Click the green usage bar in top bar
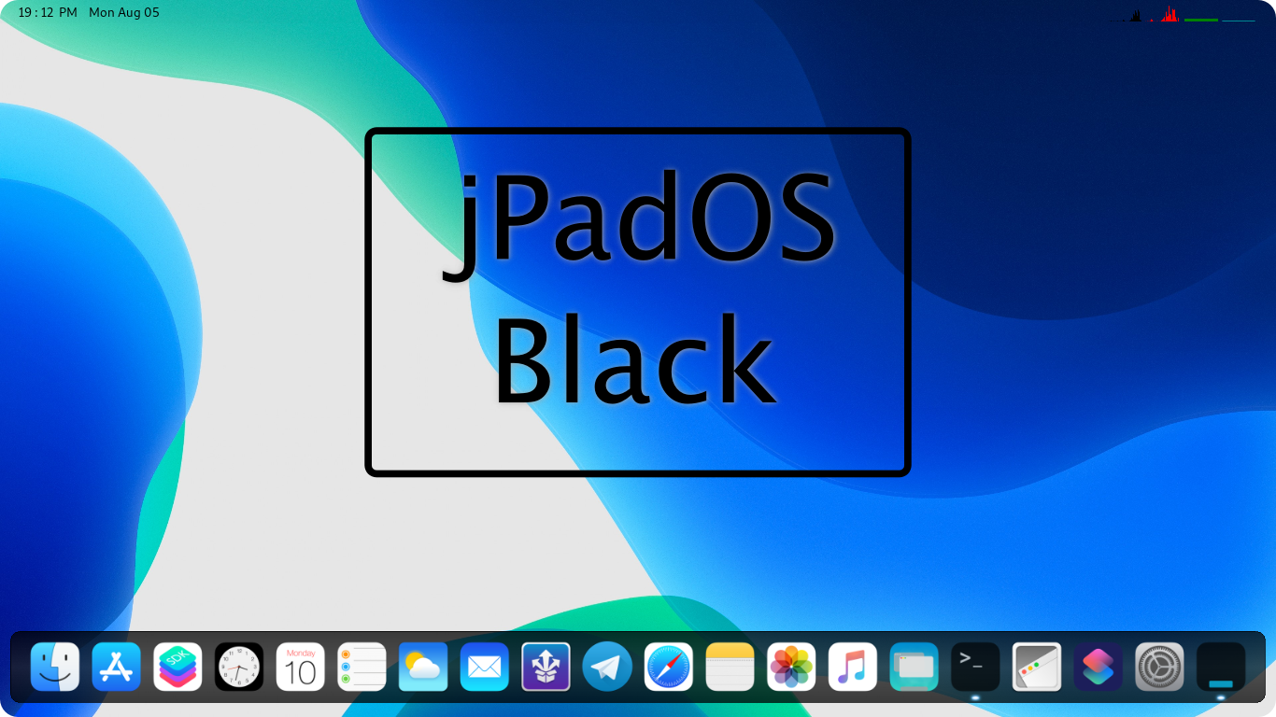 [x=1201, y=20]
